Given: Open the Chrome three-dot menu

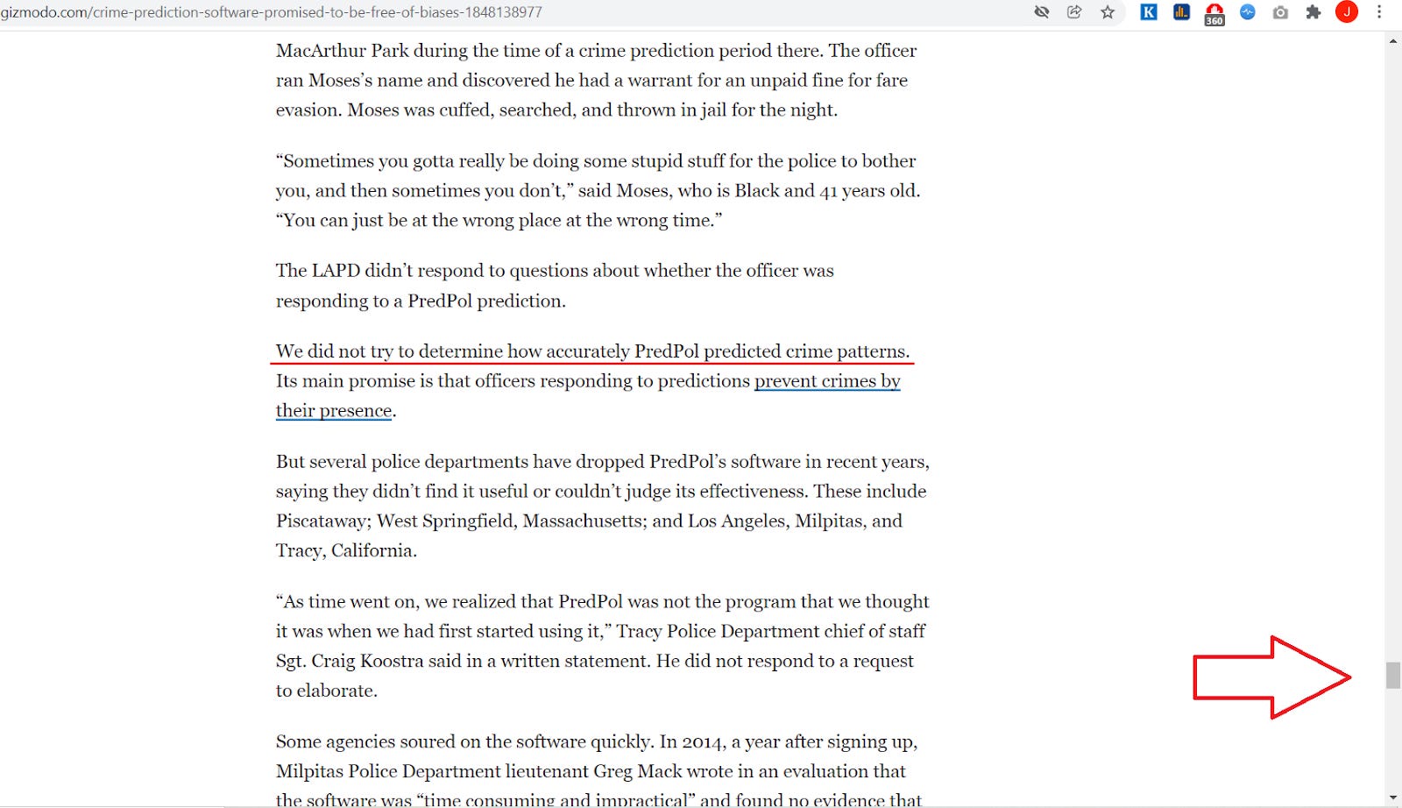Looking at the screenshot, I should 1379,12.
